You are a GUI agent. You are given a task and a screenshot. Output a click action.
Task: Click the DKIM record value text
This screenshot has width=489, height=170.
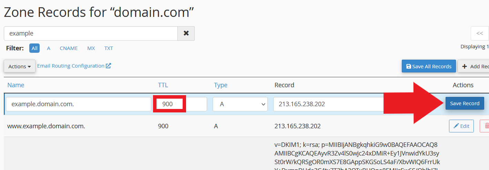tap(357, 156)
